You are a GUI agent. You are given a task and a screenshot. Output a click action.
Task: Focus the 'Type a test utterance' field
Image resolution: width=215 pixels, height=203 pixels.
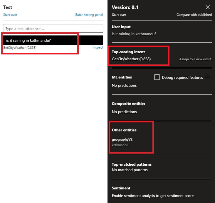point(53,29)
